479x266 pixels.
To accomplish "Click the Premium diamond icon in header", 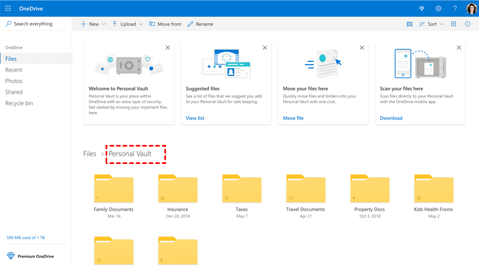I will point(421,8).
